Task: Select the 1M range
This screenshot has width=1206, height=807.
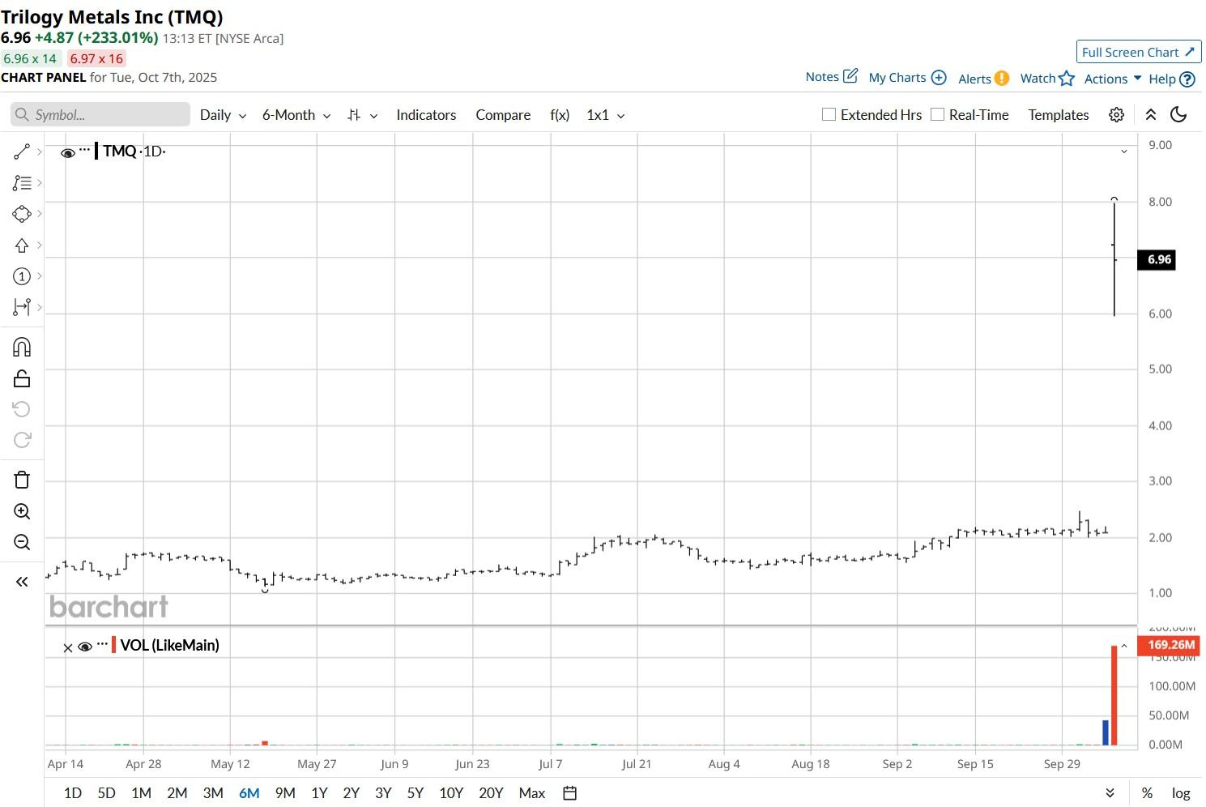Action: 141,793
